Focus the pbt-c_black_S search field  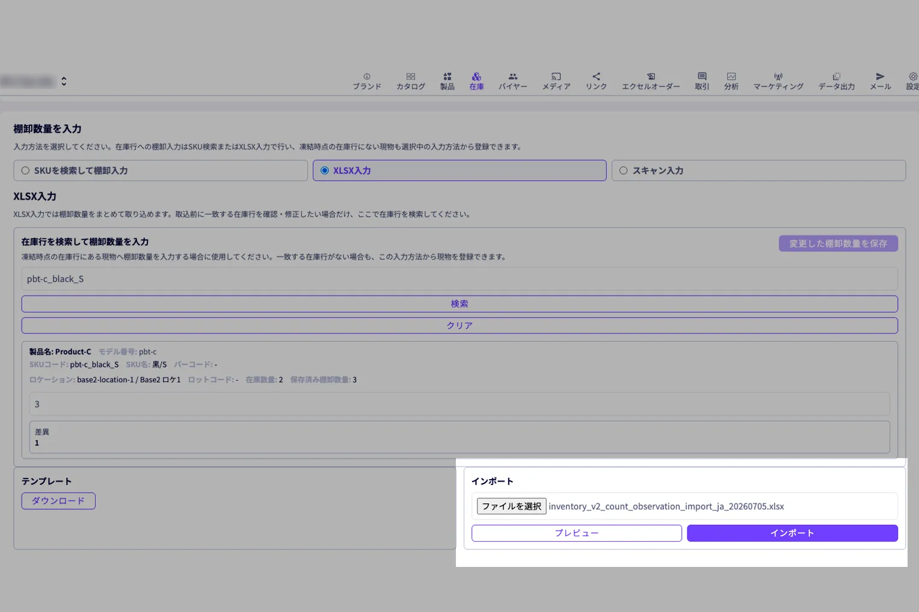pos(459,279)
